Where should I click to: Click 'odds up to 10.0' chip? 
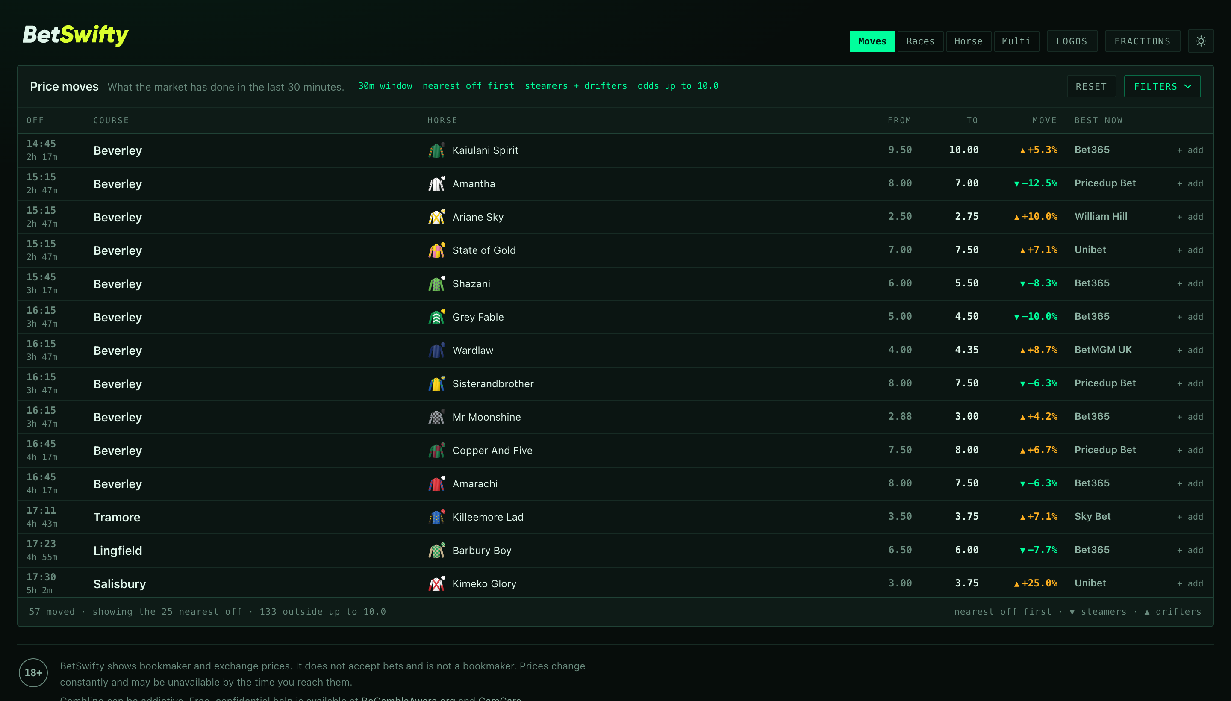[x=678, y=85]
